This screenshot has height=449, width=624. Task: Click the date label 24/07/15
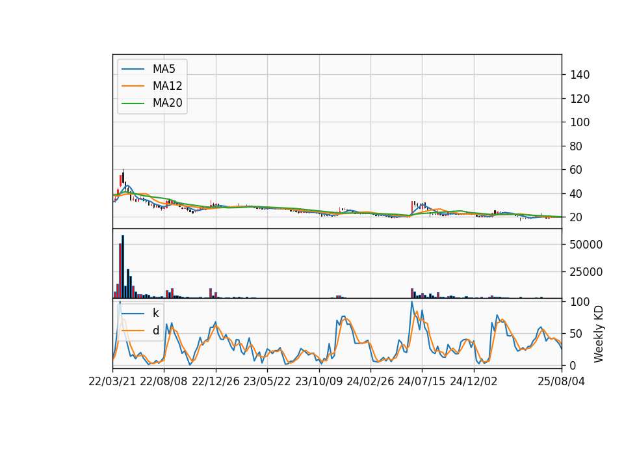(421, 382)
